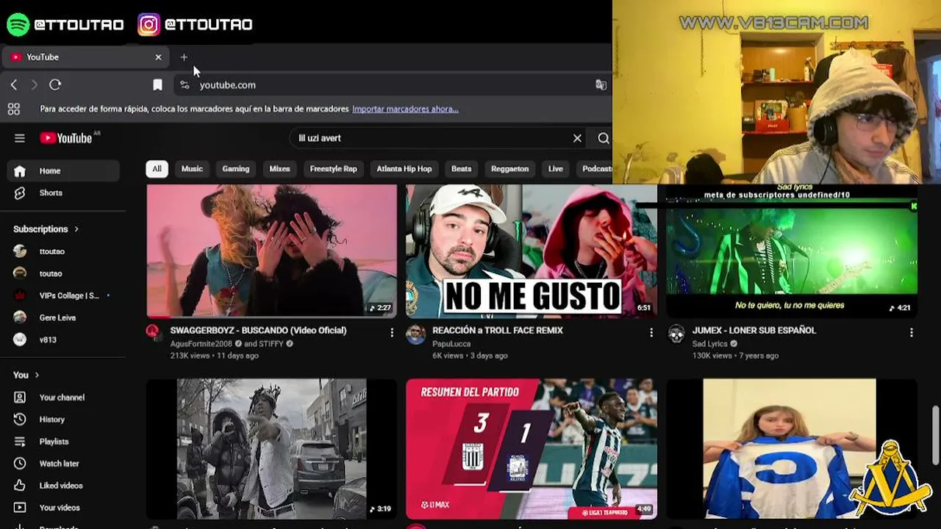The height and width of the screenshot is (529, 941).
Task: Go to Shorts in the sidebar
Action: (x=63, y=193)
